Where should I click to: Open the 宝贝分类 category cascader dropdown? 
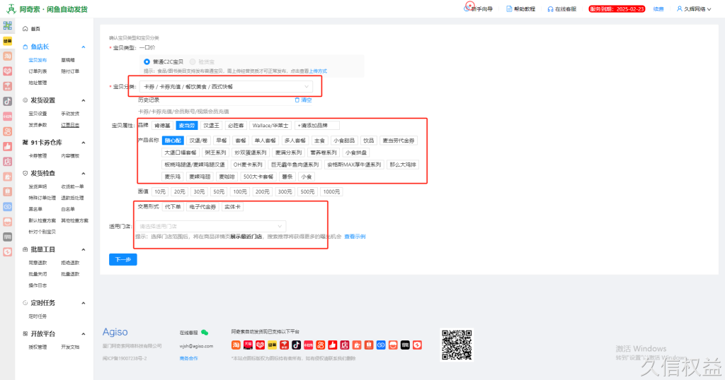pyautogui.click(x=226, y=87)
